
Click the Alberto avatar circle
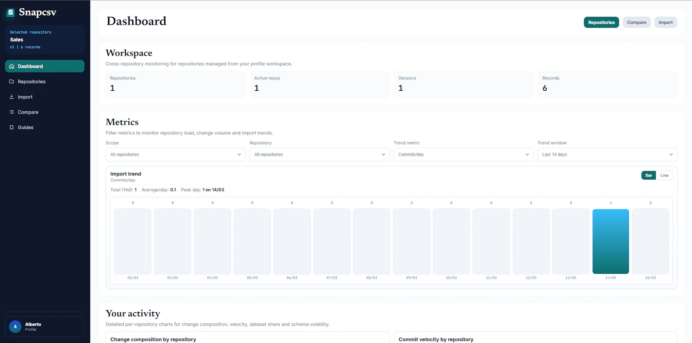point(15,327)
